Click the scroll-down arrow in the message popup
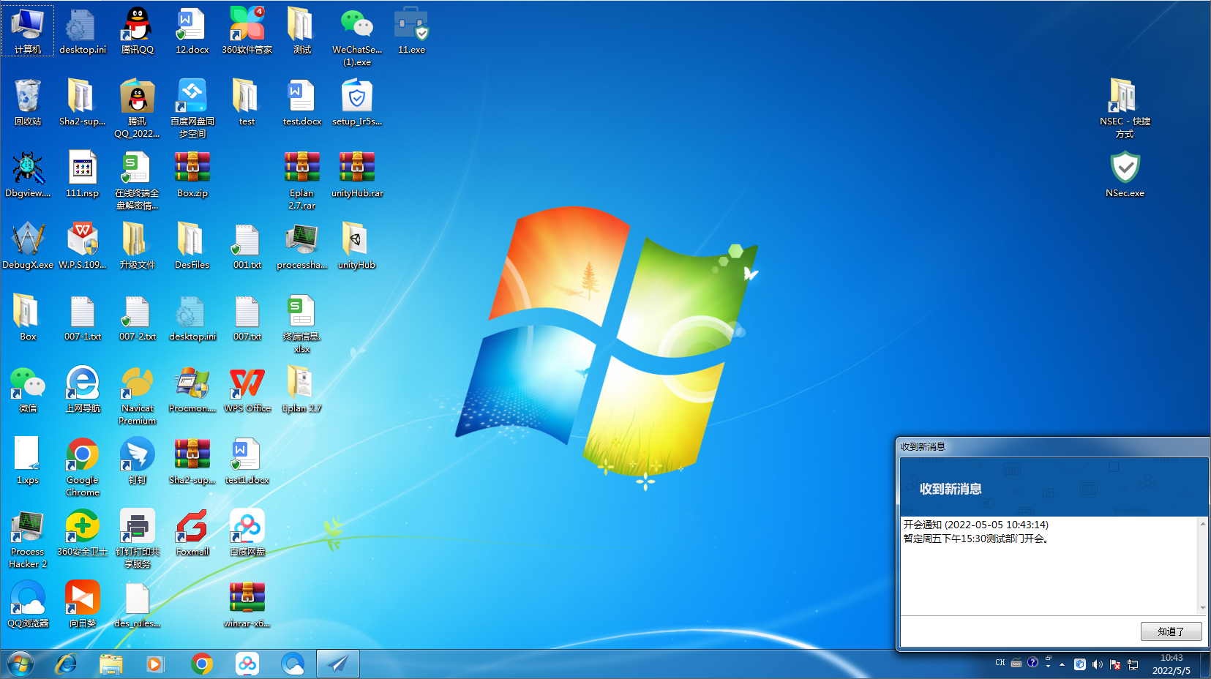Screen dimensions: 1211x679 coord(1202,608)
